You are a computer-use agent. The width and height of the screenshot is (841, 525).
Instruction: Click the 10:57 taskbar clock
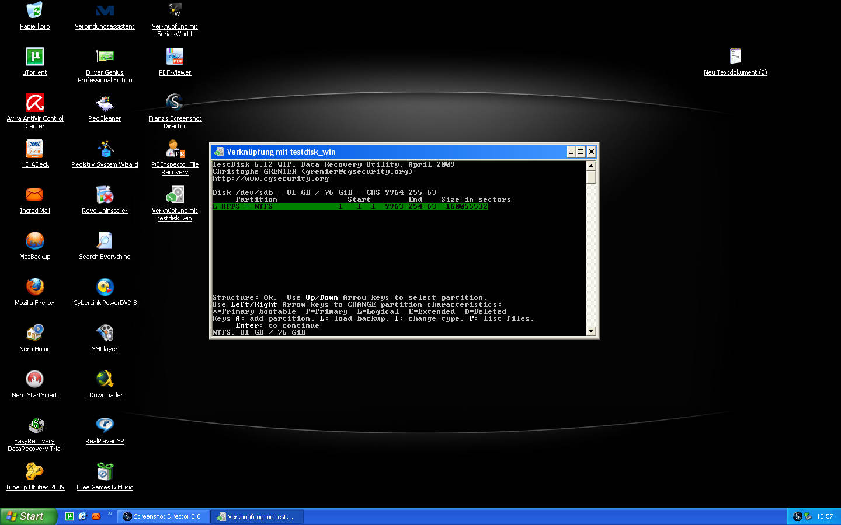click(825, 516)
